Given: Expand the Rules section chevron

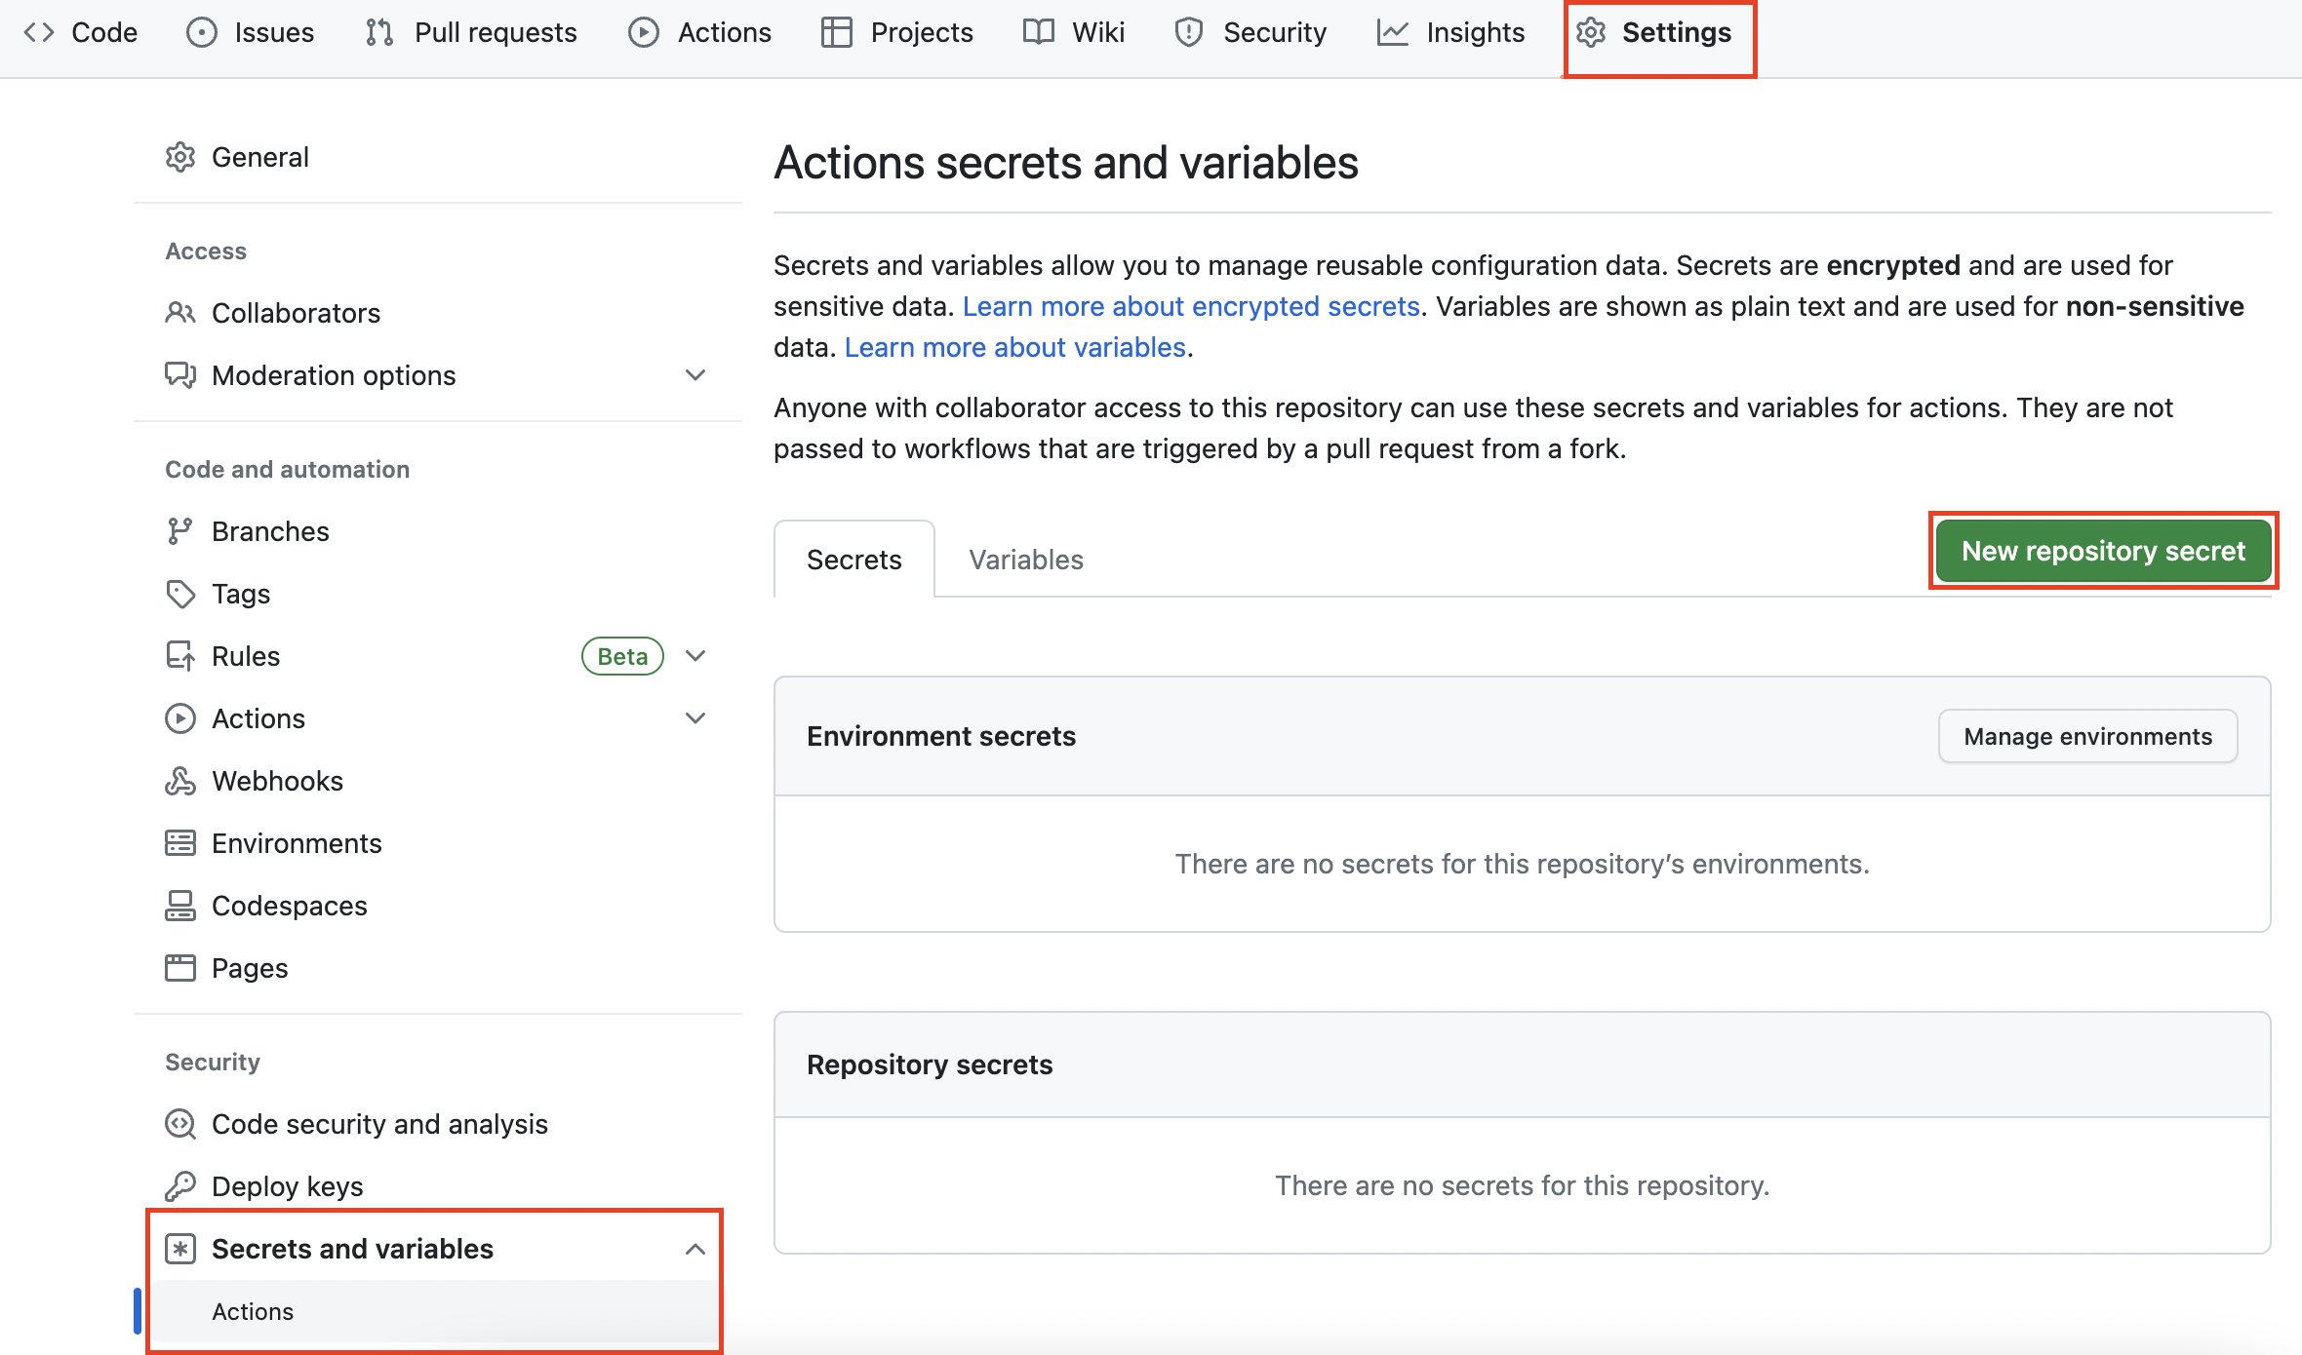Looking at the screenshot, I should (x=695, y=656).
